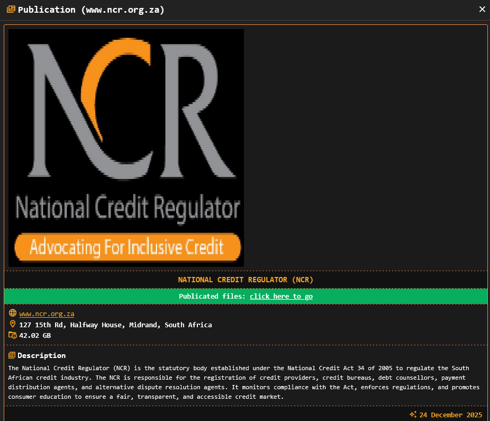This screenshot has width=490, height=421.
Task: Click the 24 December 2025 date
Action: point(451,415)
